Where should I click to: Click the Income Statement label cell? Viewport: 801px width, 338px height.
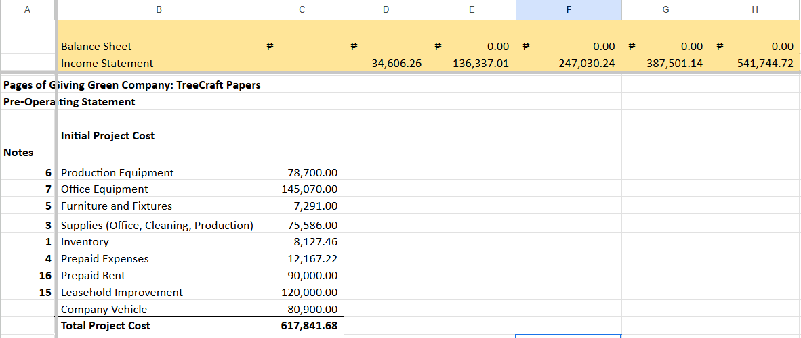click(x=159, y=64)
